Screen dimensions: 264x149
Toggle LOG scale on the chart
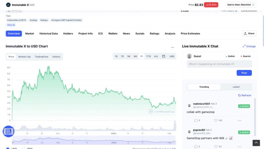[172, 56]
